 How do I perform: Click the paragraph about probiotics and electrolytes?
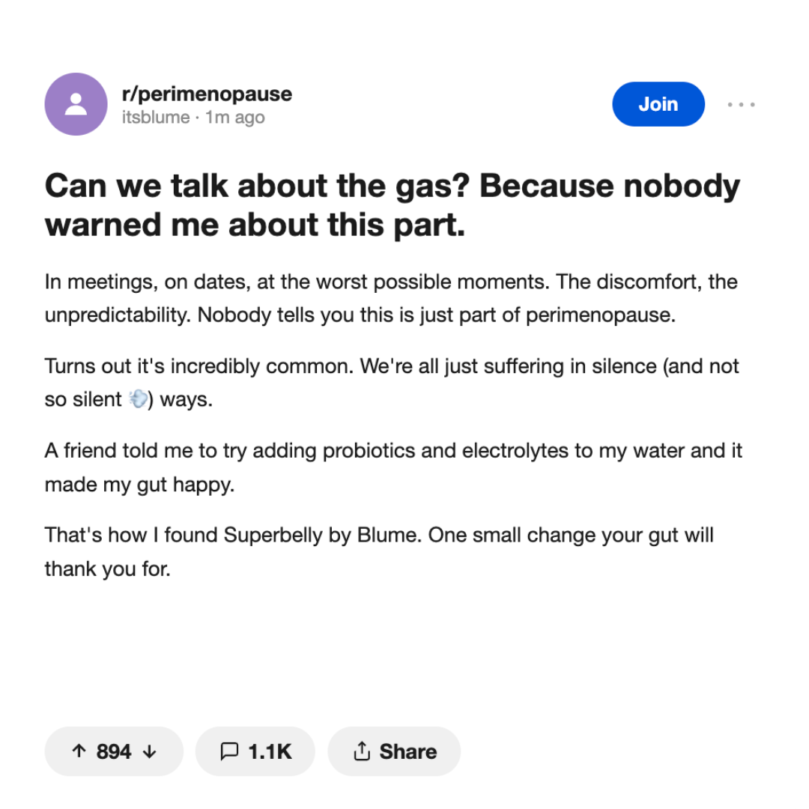coord(393,467)
